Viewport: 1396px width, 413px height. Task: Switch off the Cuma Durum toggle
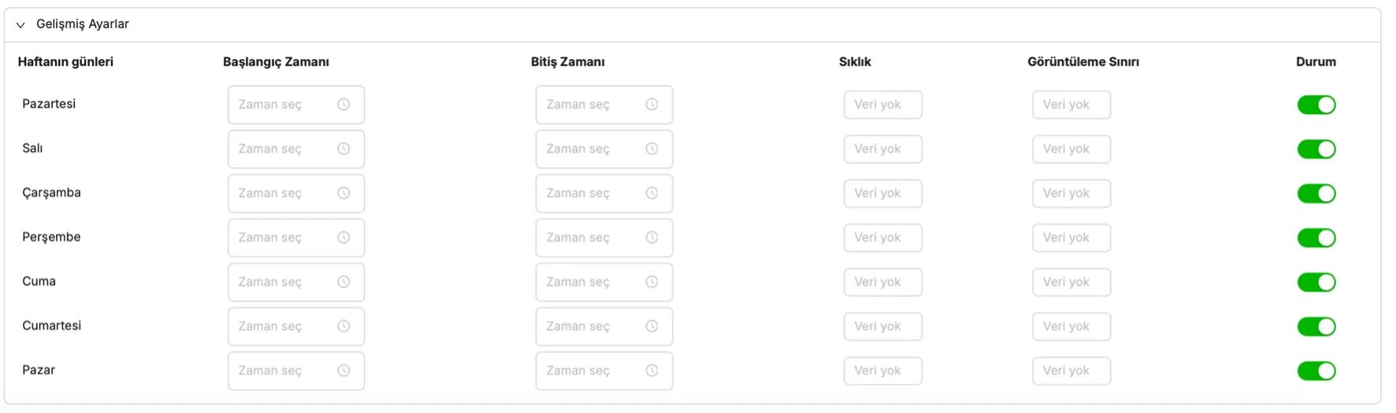click(x=1316, y=282)
